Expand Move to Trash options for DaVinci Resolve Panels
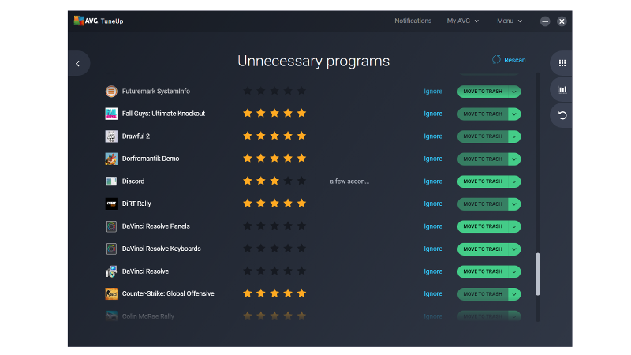This screenshot has height=355, width=631. [514, 226]
